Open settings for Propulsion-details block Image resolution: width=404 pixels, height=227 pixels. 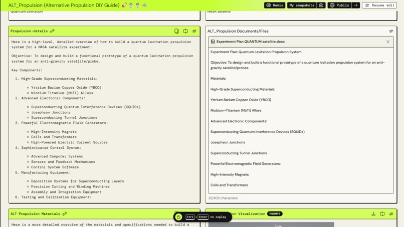(194, 31)
